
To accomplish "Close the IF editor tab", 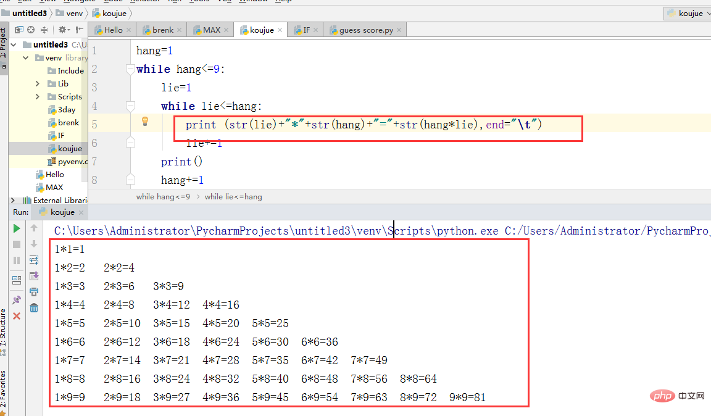I will pyautogui.click(x=315, y=30).
